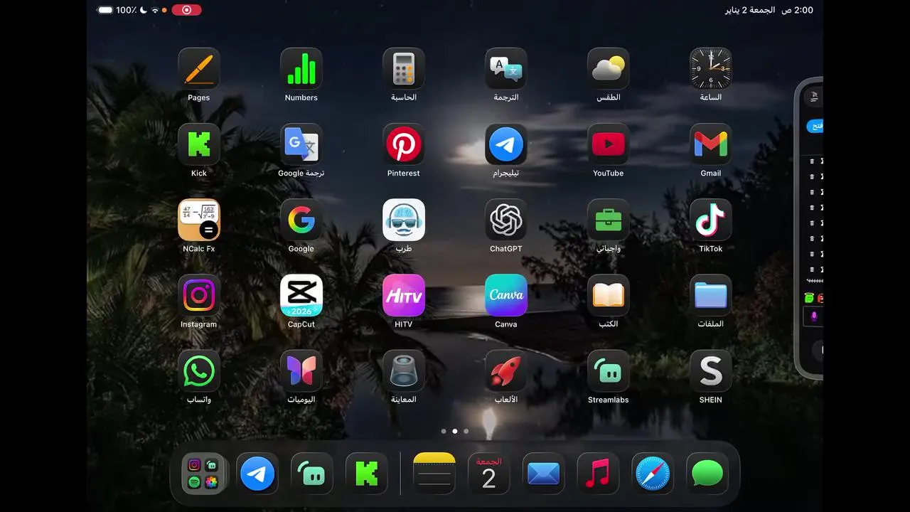Launch the YouTube app
910x512 pixels.
coord(609,144)
